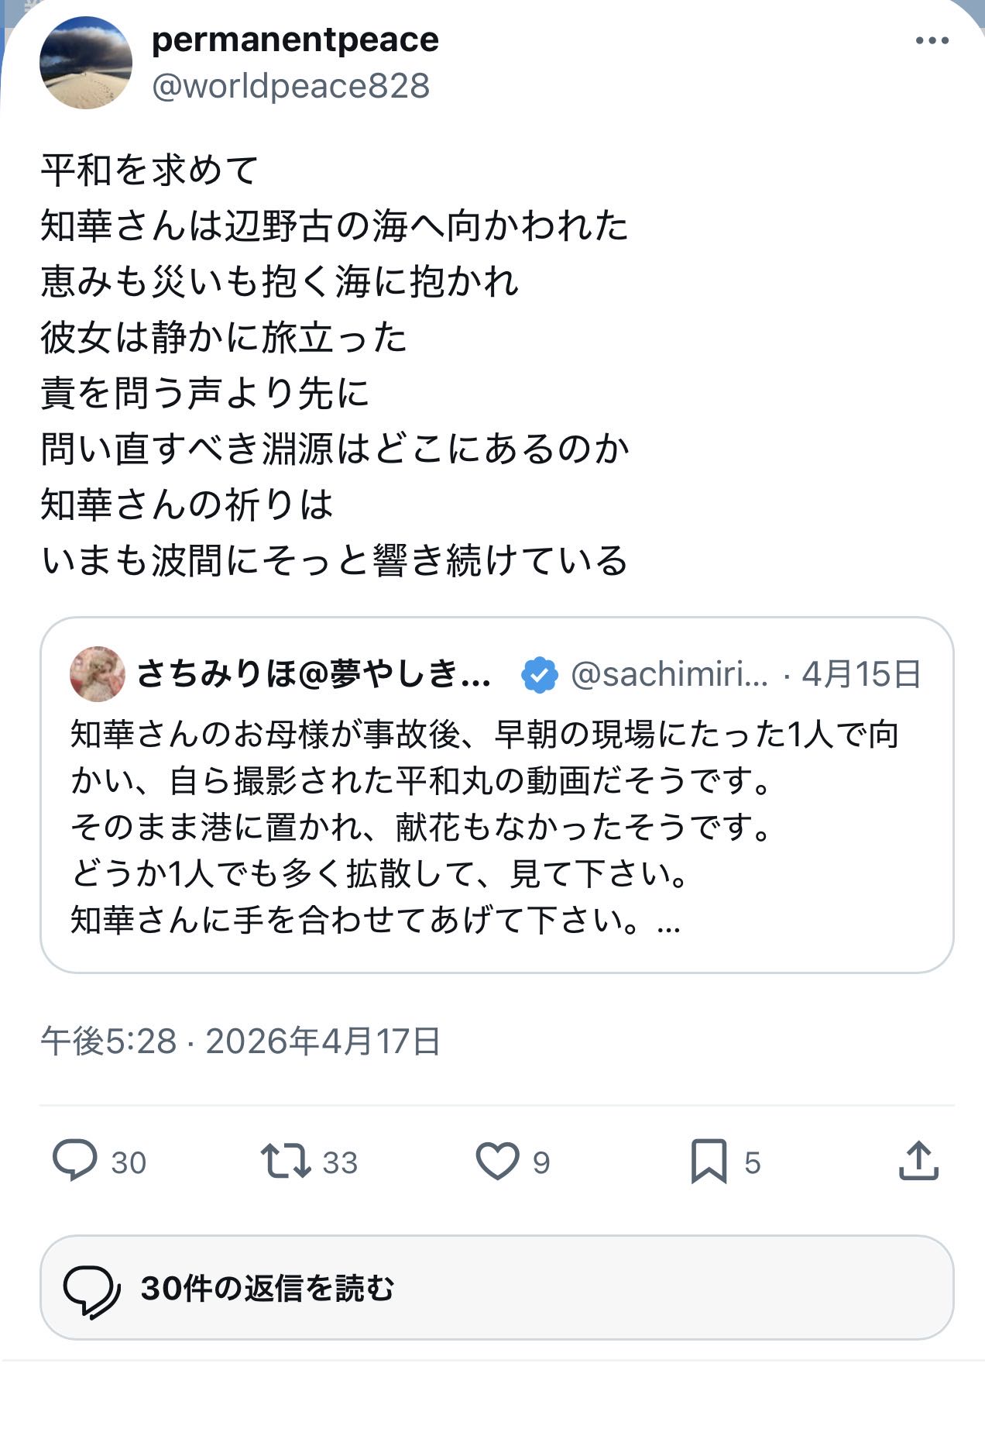Image resolution: width=985 pixels, height=1446 pixels.
Task: Open the @worldpeace828 handle link
Action: [290, 86]
